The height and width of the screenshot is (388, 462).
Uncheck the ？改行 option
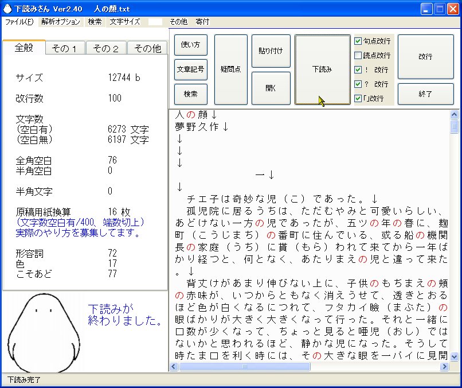[x=358, y=83]
